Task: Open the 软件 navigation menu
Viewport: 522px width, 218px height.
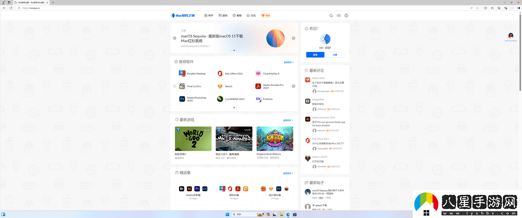Action: coord(209,16)
